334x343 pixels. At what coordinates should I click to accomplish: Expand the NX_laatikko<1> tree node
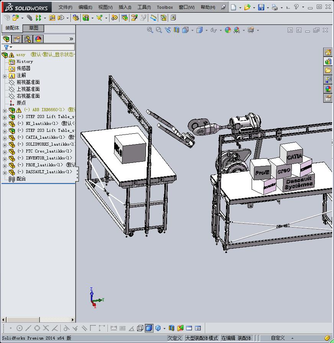[5, 125]
